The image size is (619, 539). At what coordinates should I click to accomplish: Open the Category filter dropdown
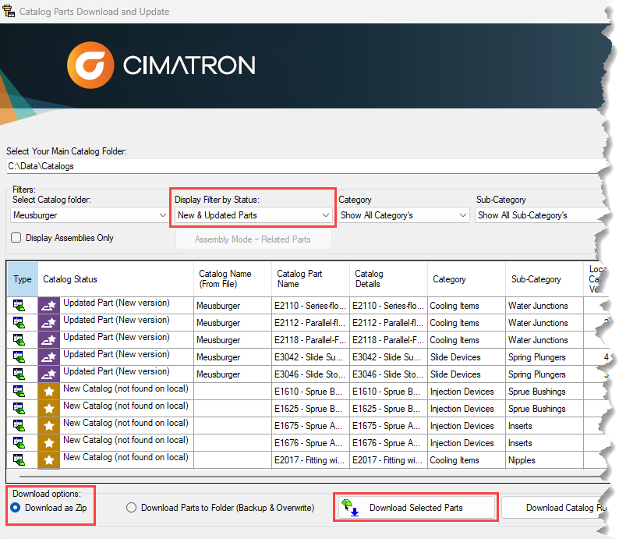tap(404, 215)
